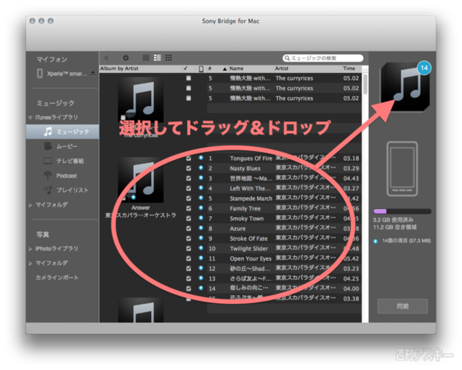462x370 pixels.
Task: Sort by Artist column header
Action: [282, 68]
